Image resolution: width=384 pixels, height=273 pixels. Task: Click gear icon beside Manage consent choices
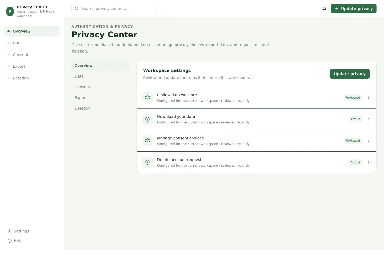click(147, 141)
